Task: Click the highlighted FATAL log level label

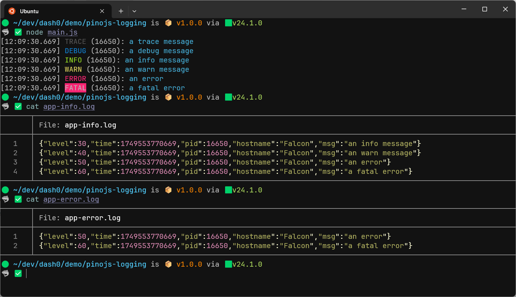Action: (76, 88)
